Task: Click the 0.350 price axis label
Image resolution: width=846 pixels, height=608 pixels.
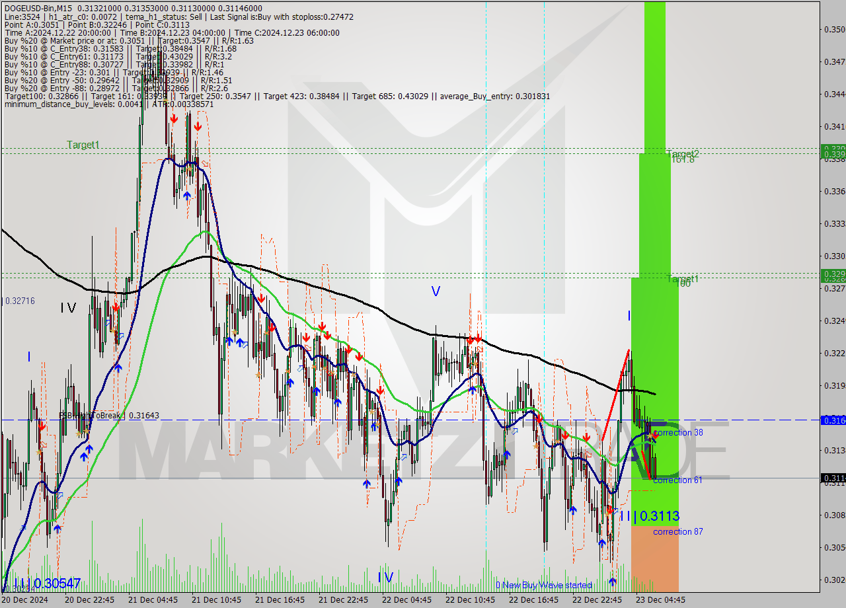Action: 833,30
